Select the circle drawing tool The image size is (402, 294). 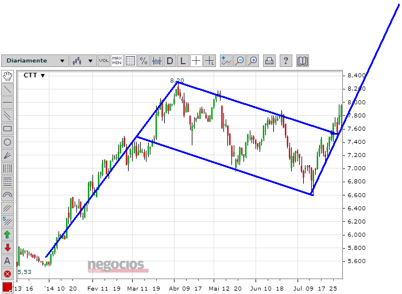tap(7, 142)
